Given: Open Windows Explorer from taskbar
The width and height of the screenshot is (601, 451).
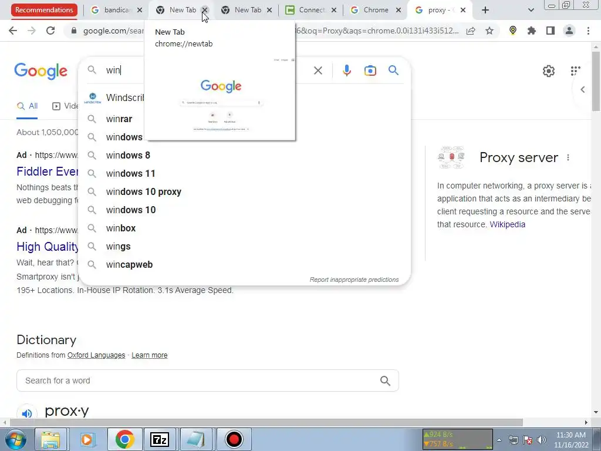Looking at the screenshot, I should tap(50, 439).
